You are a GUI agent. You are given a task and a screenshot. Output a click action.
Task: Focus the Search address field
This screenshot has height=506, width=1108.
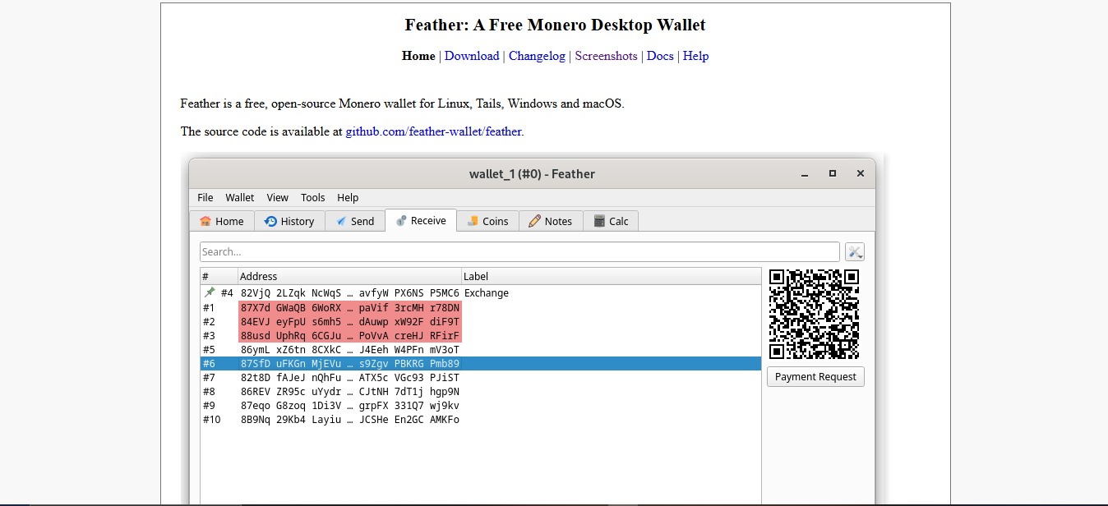[519, 252]
